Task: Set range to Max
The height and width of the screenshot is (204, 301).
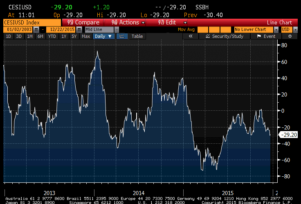Action: click(x=85, y=36)
